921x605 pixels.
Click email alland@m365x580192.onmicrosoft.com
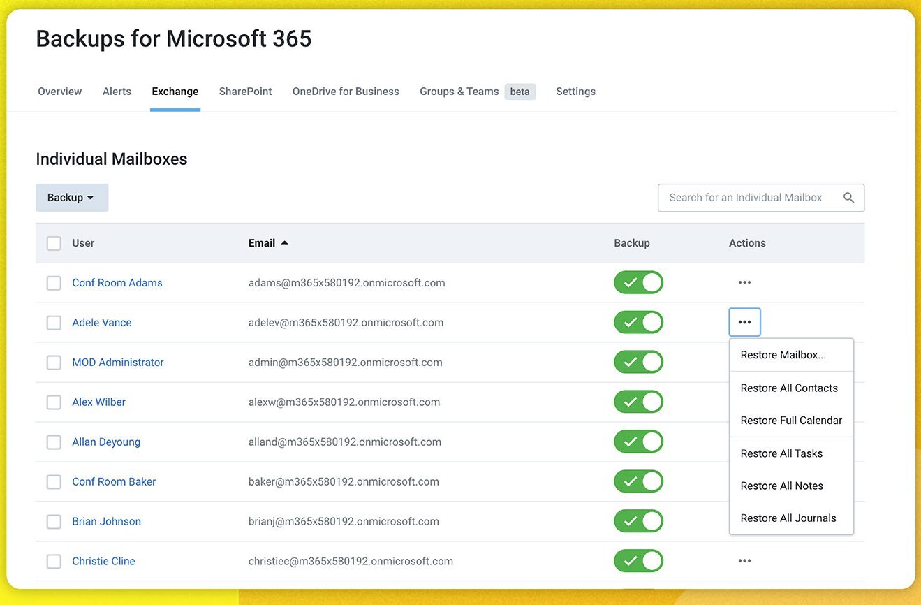[x=345, y=442]
